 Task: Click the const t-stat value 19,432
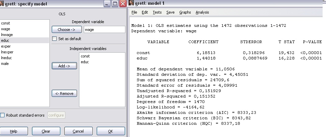(x=286, y=53)
